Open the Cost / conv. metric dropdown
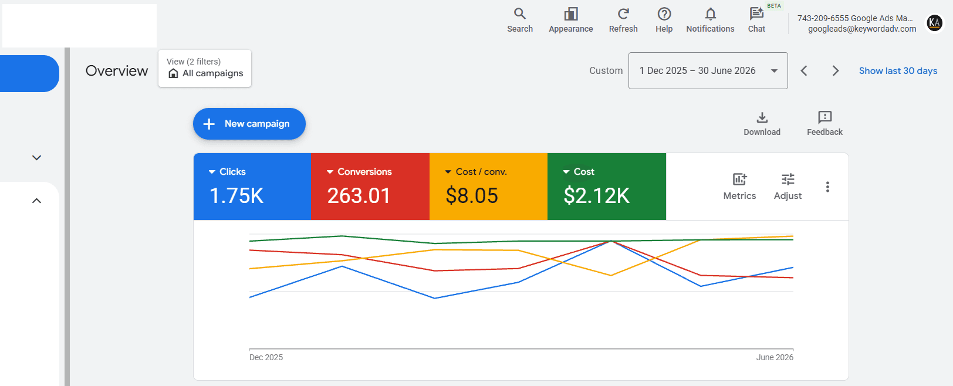 (x=476, y=172)
